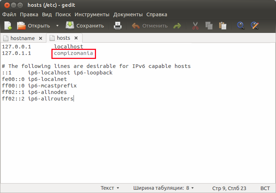
Task: Click the ip6-mcastprefix text
Action: 52,86
